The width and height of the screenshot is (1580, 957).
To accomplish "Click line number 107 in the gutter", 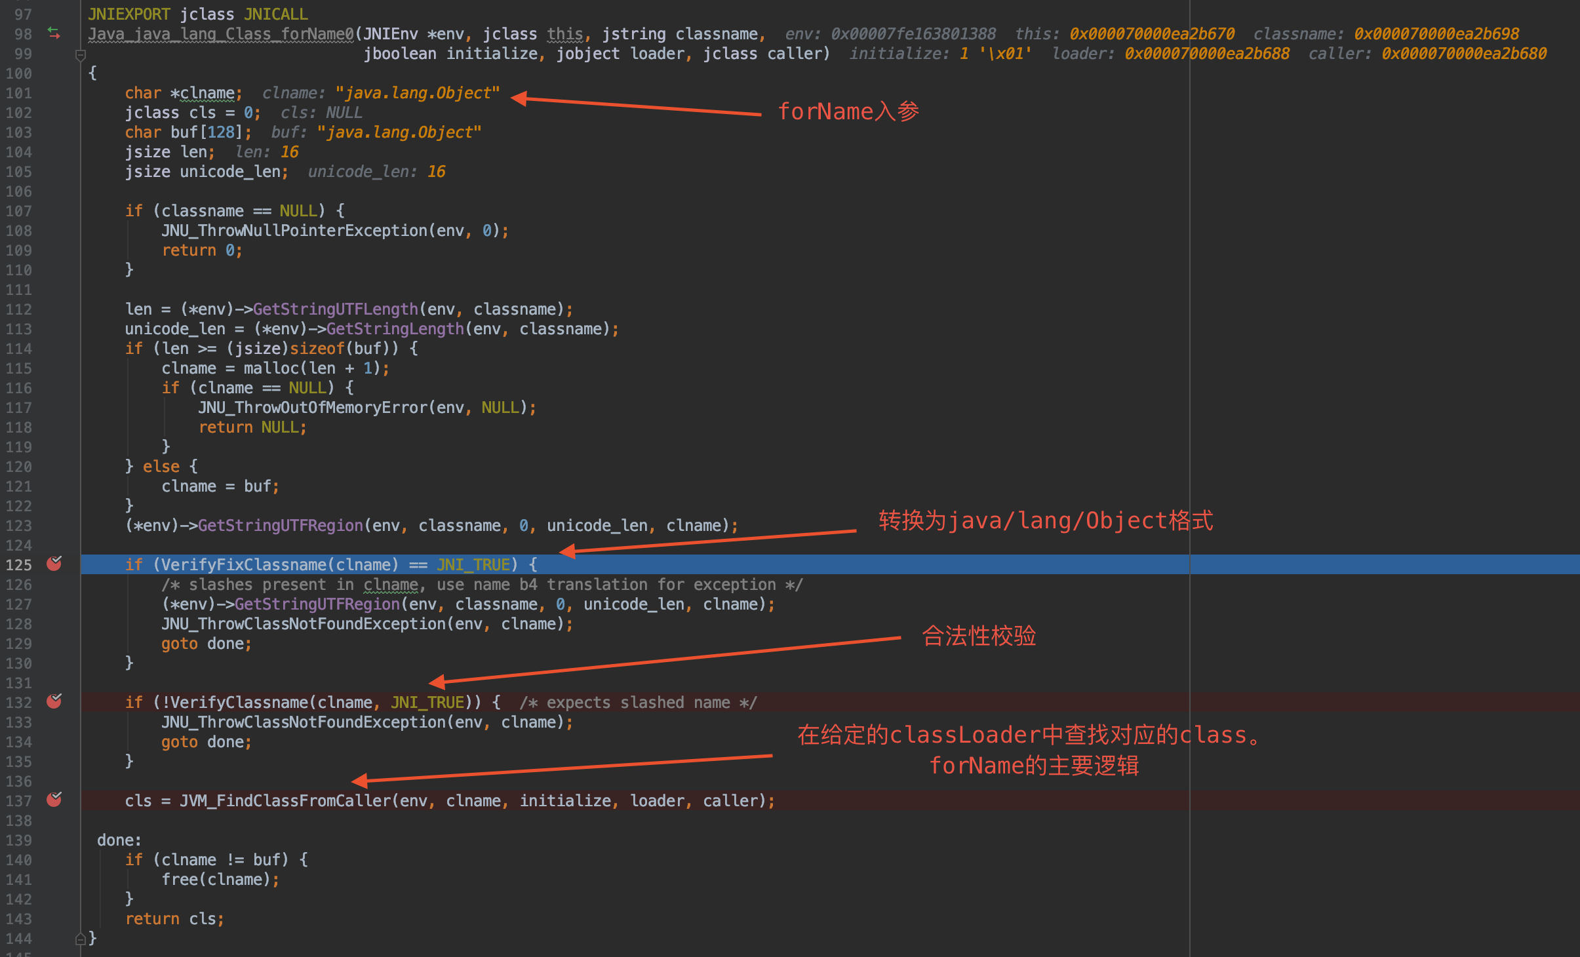I will click(x=18, y=211).
